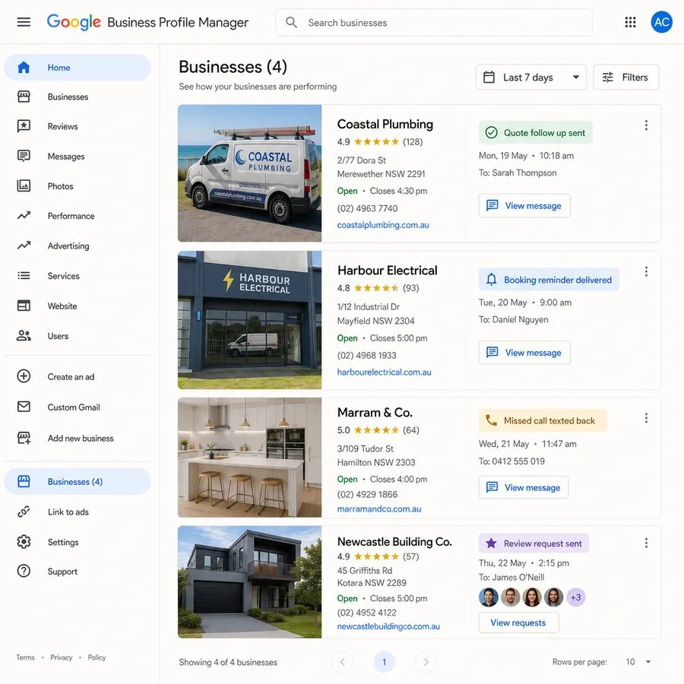
Task: Go to Reviews in the sidebar
Action: click(x=62, y=126)
